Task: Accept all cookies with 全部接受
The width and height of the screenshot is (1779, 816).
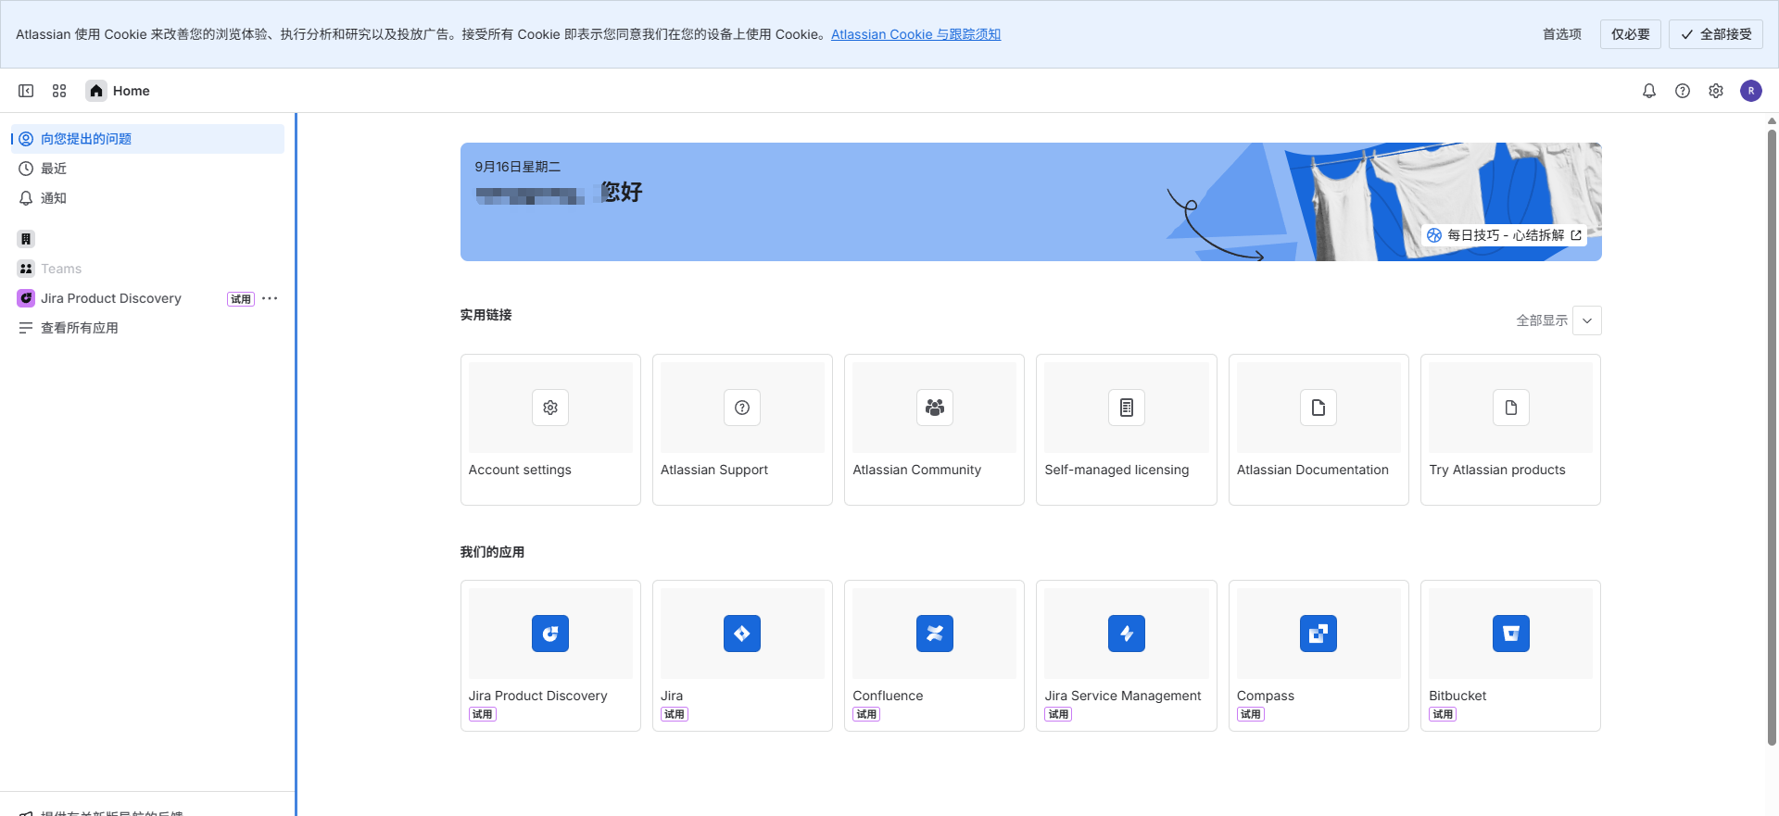Action: point(1715,34)
